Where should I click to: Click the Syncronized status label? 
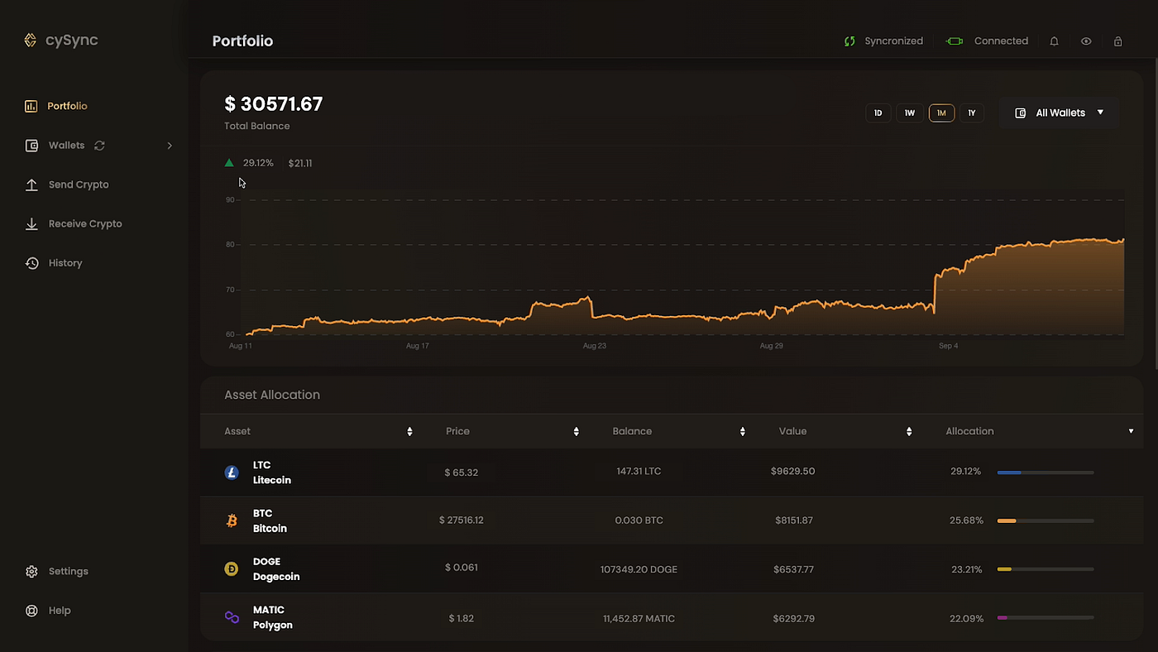click(x=893, y=41)
